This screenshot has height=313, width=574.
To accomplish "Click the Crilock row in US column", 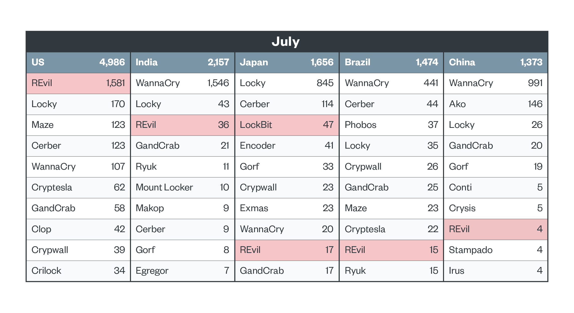I will coord(78,271).
